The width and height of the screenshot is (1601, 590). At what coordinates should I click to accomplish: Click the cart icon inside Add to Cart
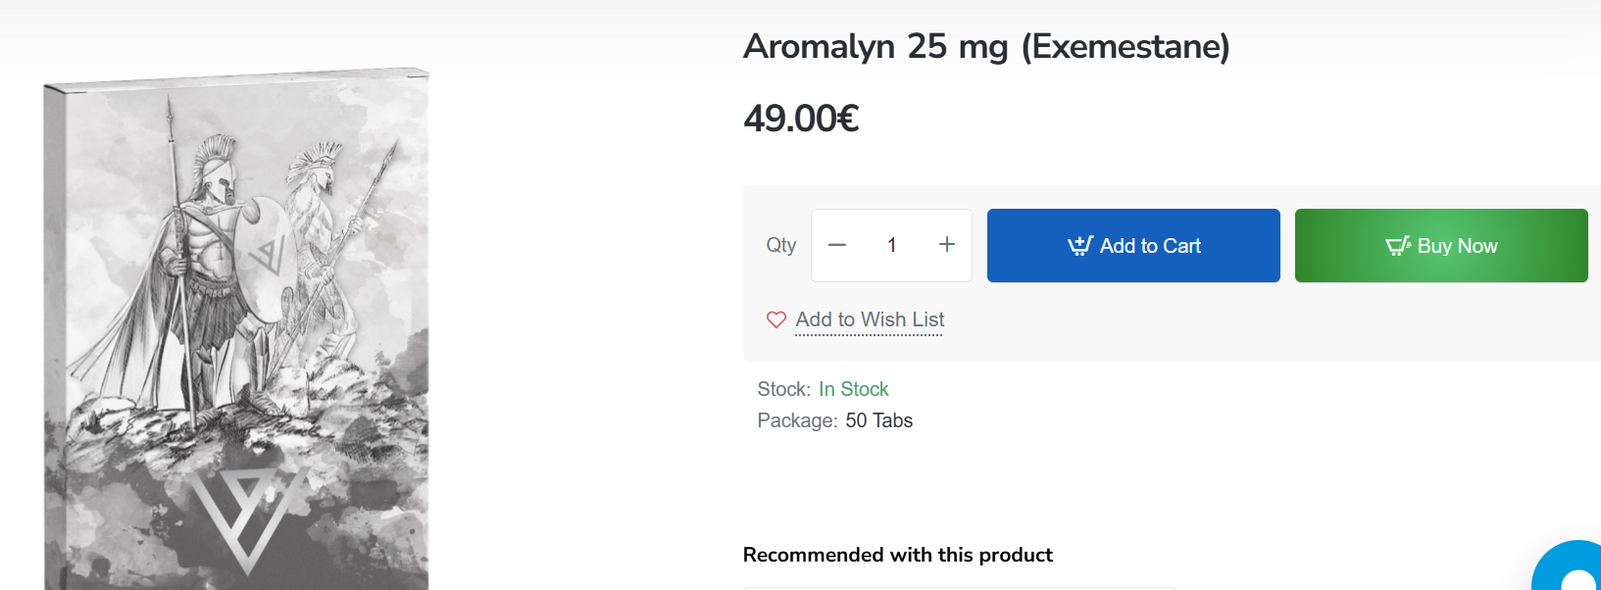tap(1079, 246)
